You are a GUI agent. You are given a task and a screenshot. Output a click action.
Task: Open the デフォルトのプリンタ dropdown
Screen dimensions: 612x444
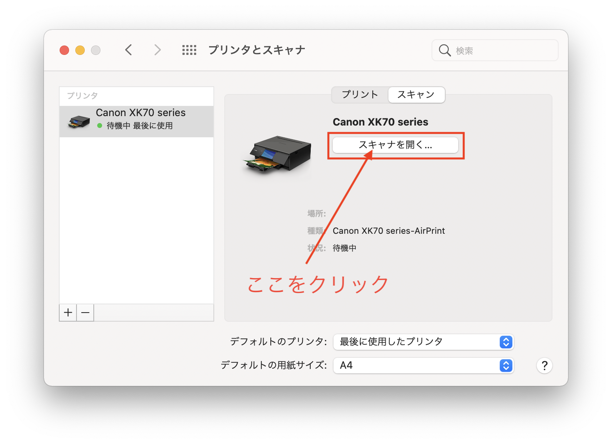click(423, 342)
